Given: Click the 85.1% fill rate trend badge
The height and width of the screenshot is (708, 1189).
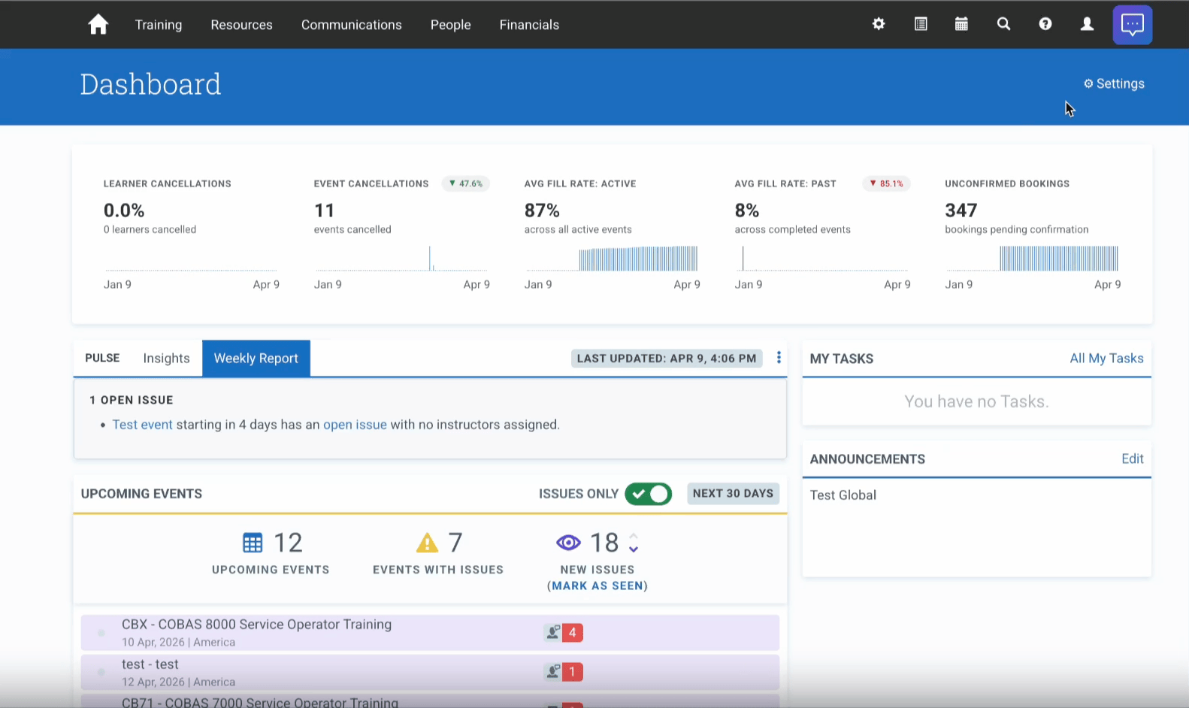Looking at the screenshot, I should (x=887, y=183).
